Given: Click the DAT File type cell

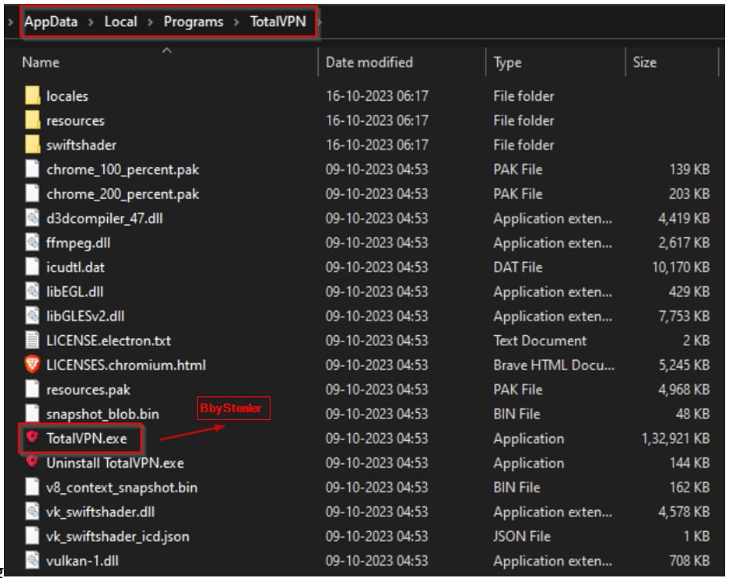Looking at the screenshot, I should click(517, 267).
